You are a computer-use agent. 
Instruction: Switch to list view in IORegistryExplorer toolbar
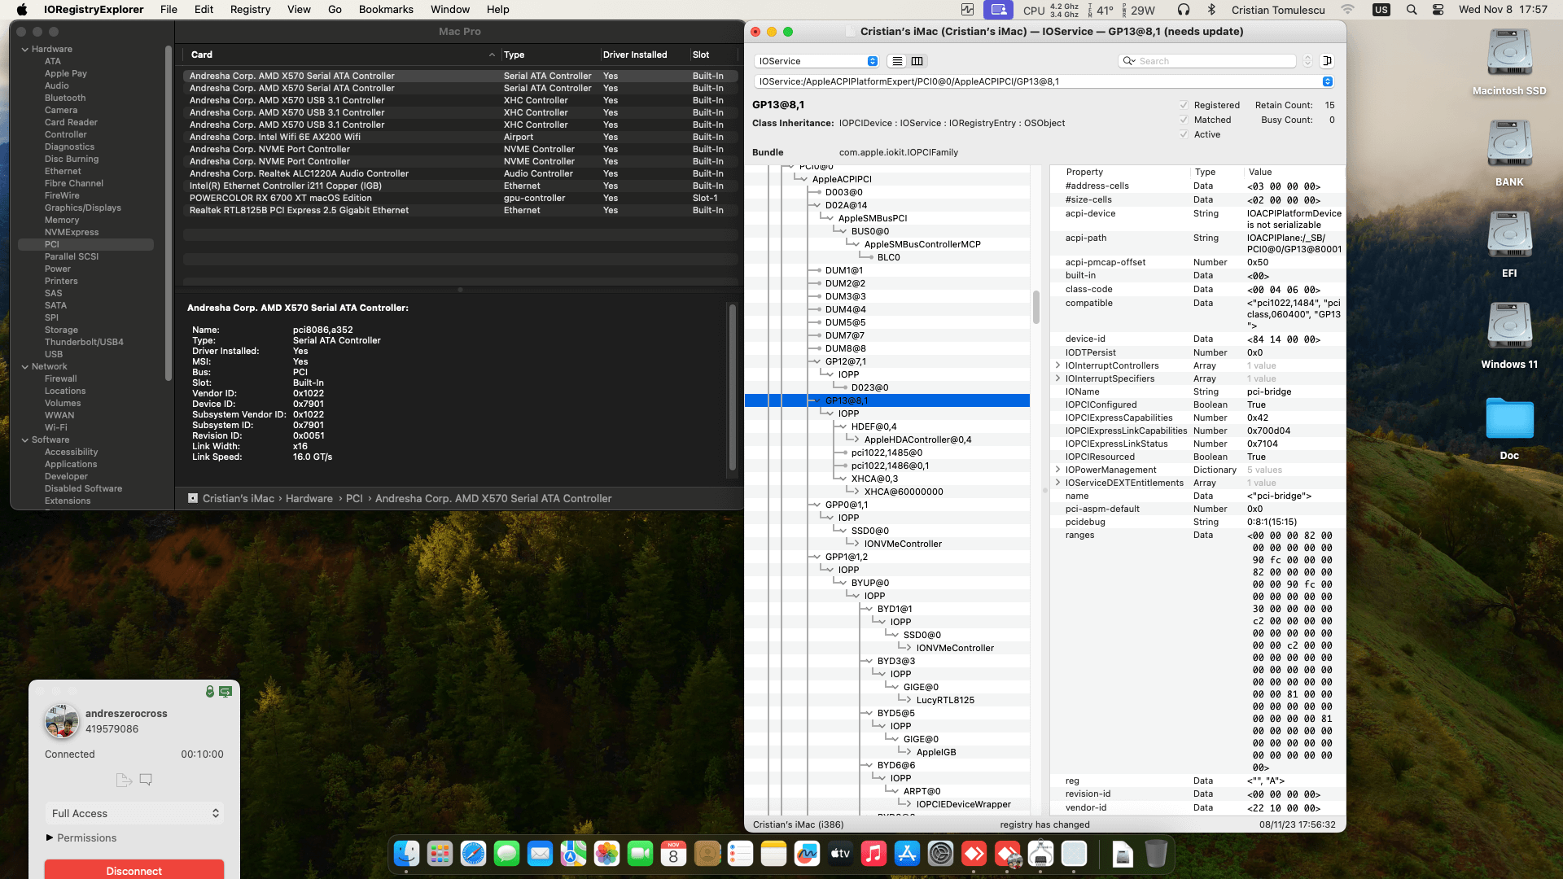click(x=897, y=61)
